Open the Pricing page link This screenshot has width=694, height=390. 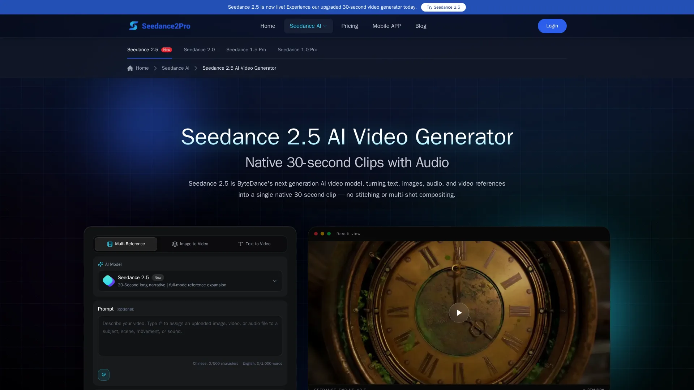click(350, 26)
